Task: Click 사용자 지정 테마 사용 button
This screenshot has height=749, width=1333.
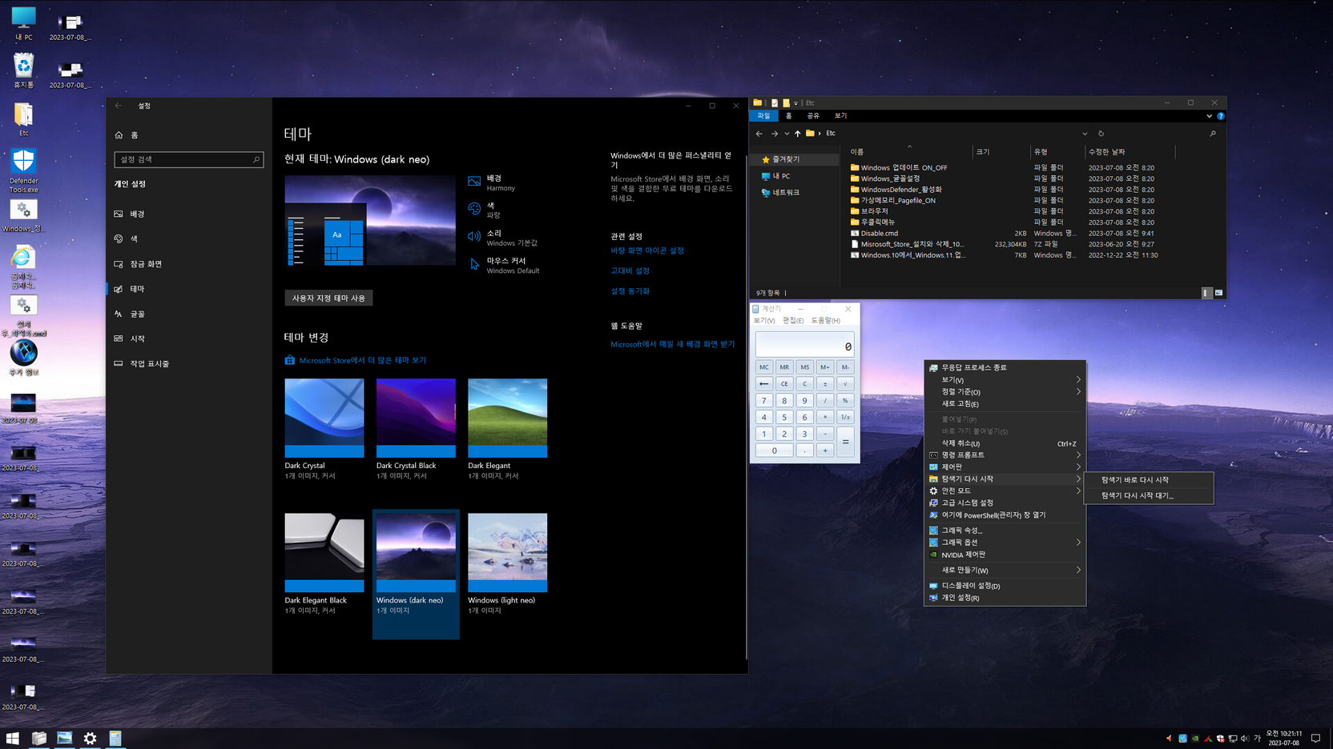Action: pyautogui.click(x=328, y=298)
